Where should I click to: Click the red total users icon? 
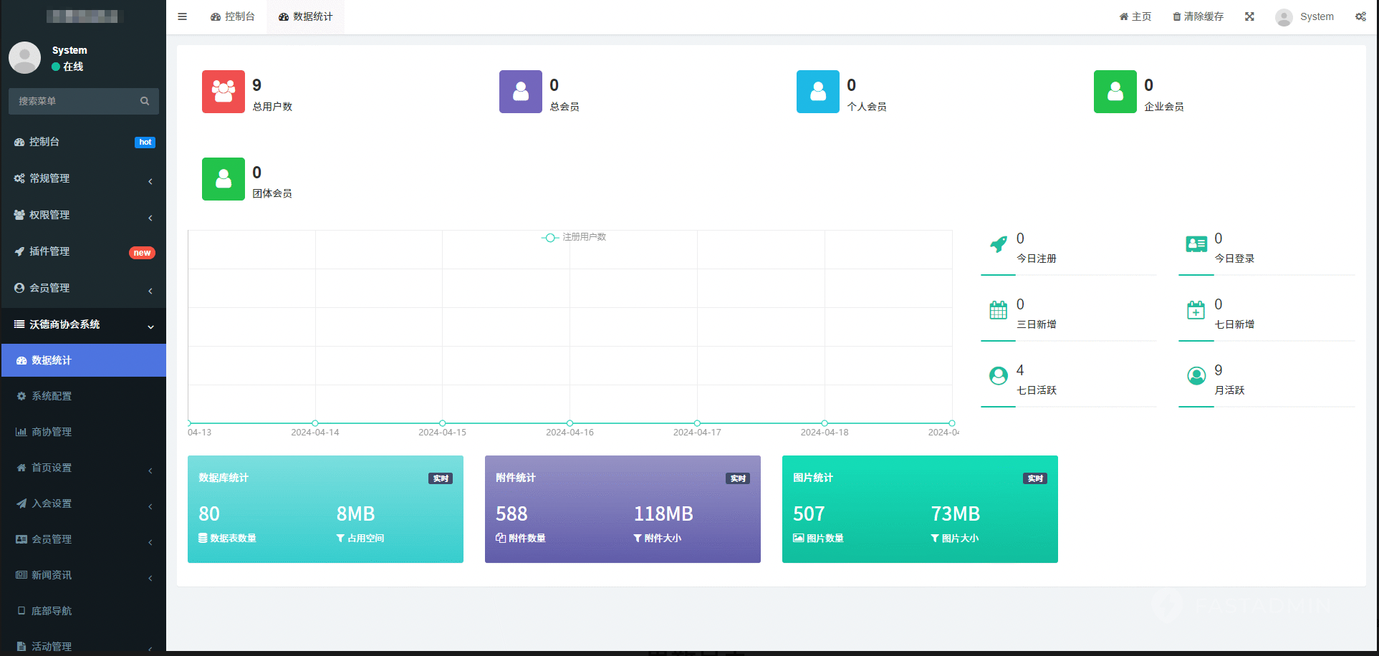tap(224, 92)
